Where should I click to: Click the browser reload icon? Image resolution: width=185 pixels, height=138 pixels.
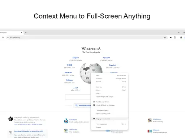(3, 37)
